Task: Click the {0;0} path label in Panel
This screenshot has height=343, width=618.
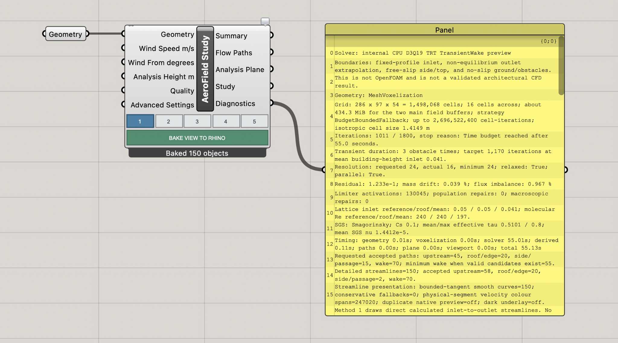Action: pyautogui.click(x=549, y=41)
